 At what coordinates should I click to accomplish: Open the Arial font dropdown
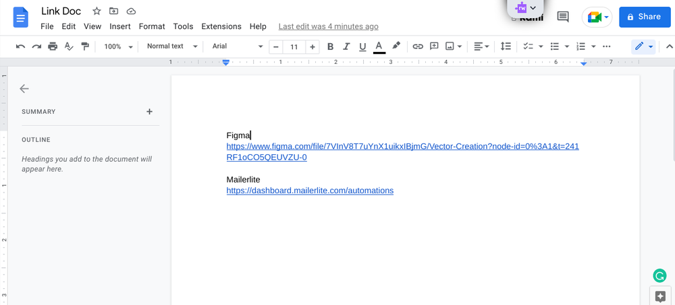(x=237, y=46)
